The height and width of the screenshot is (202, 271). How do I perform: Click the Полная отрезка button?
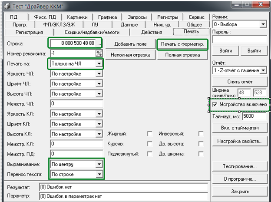[179, 55]
